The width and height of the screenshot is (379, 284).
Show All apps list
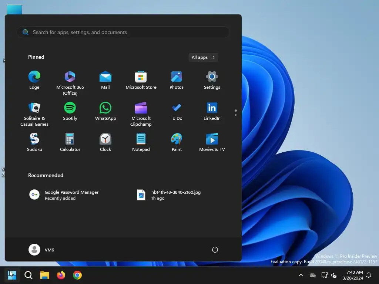point(203,57)
